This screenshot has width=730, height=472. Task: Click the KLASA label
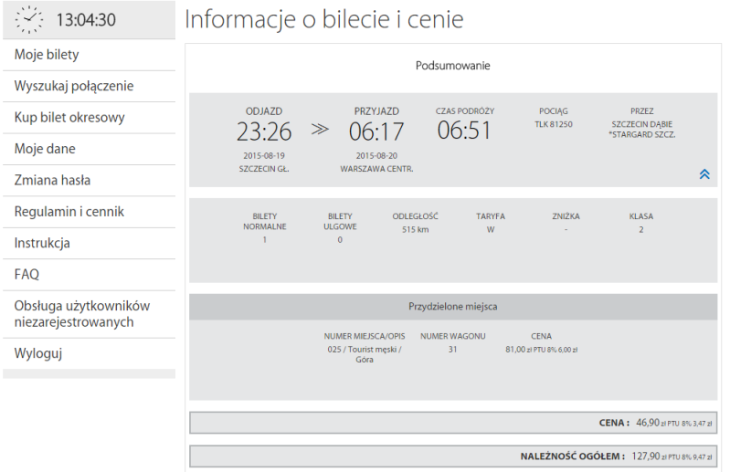tap(641, 216)
